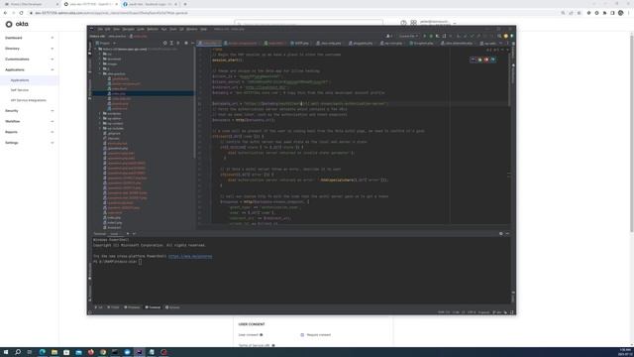
Task: Bookmark this page with star icon
Action: pos(579,13)
